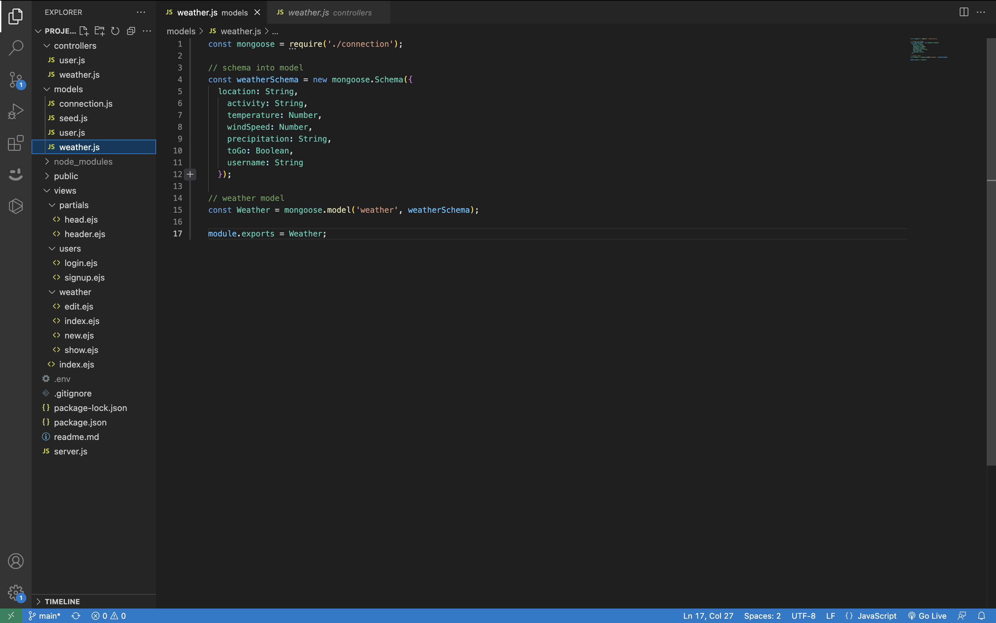This screenshot has width=996, height=623.
Task: Open the Search view in activity bar
Action: pos(16,48)
